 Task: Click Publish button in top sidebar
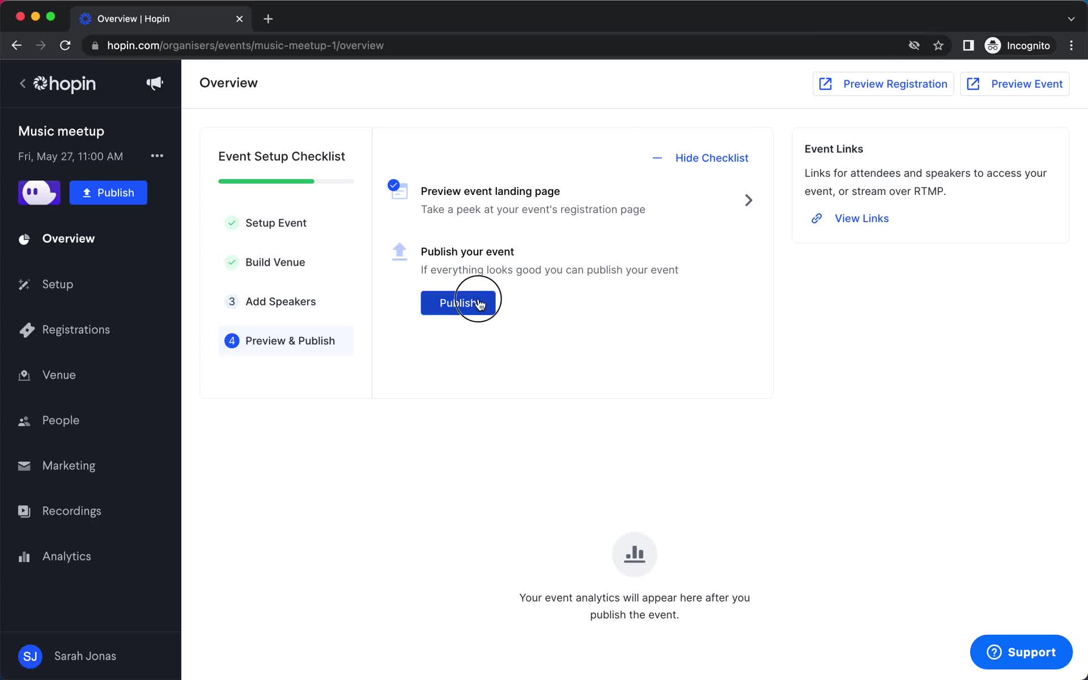[108, 192]
